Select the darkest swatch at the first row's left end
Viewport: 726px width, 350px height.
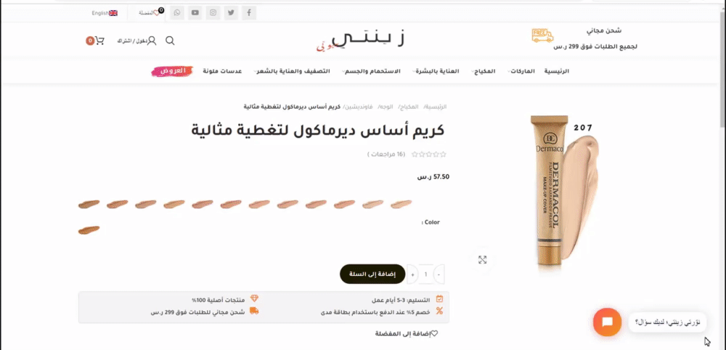coord(89,204)
